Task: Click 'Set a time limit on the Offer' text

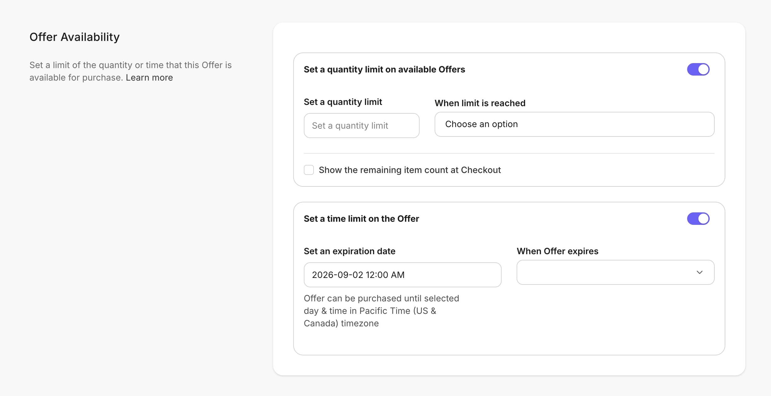Action: tap(361, 219)
